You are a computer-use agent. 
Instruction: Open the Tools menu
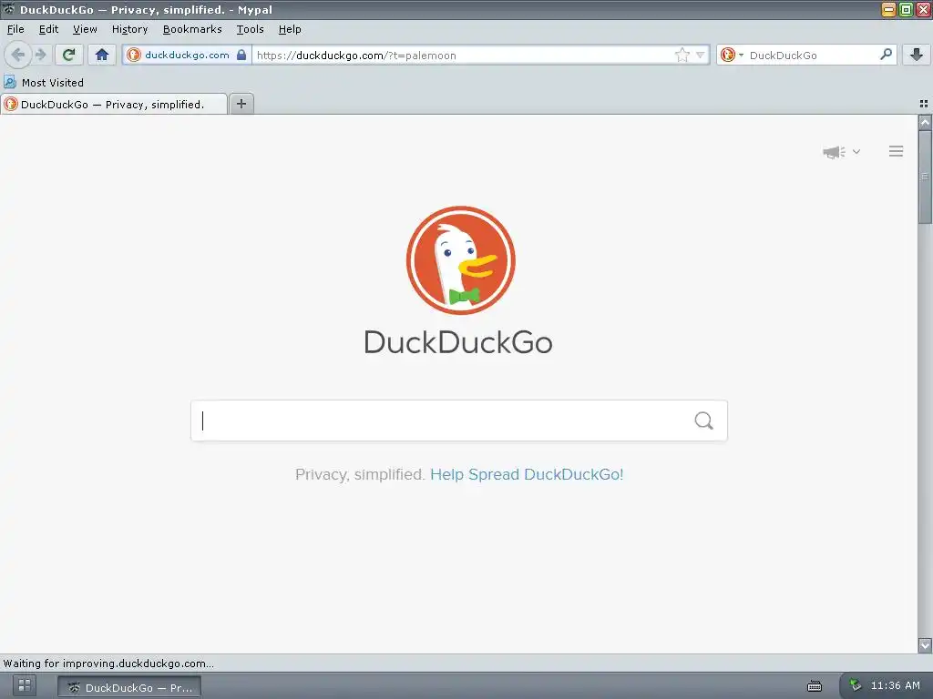click(250, 29)
